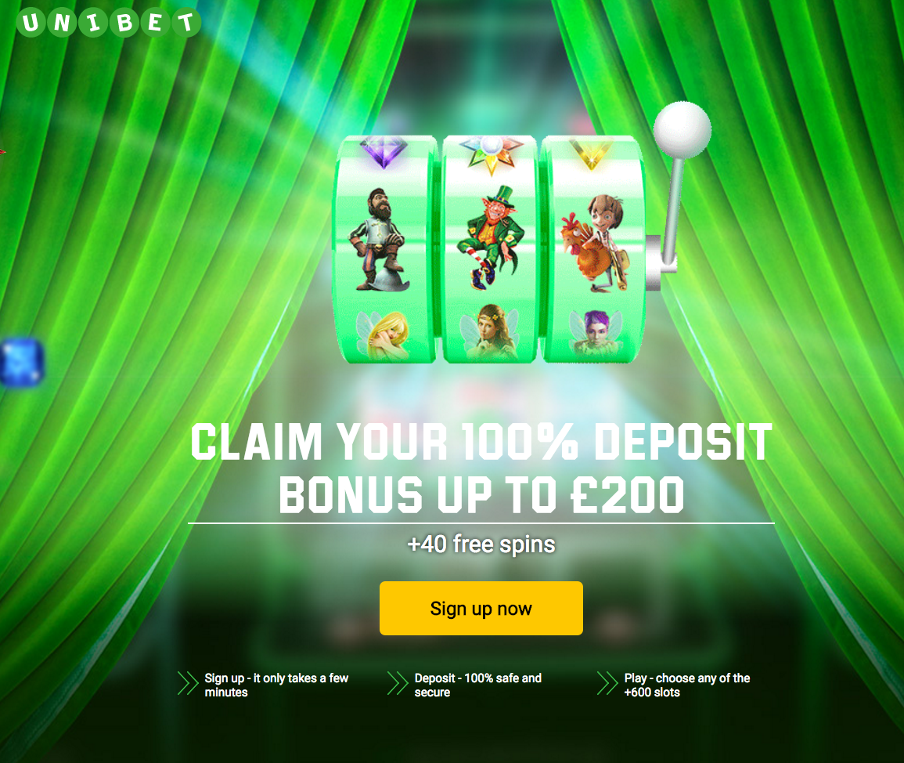Click the purple diamond gem on the left reel
Screen dimensions: 904x763
pos(384,151)
